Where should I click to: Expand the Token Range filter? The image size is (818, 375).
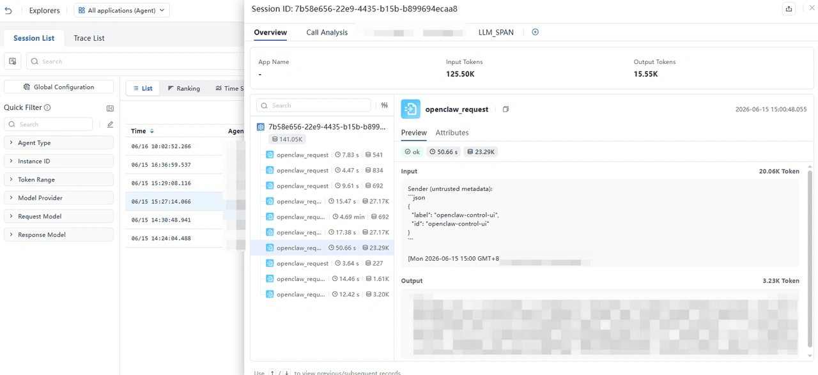tap(59, 180)
